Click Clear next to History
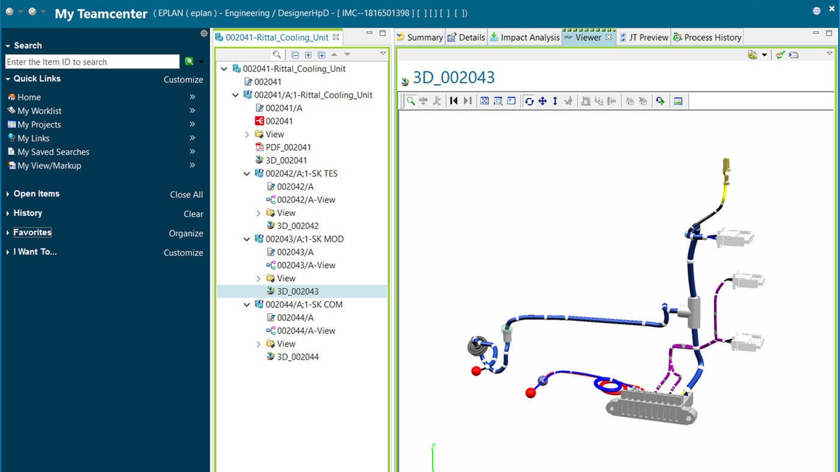The image size is (840, 472). point(193,214)
